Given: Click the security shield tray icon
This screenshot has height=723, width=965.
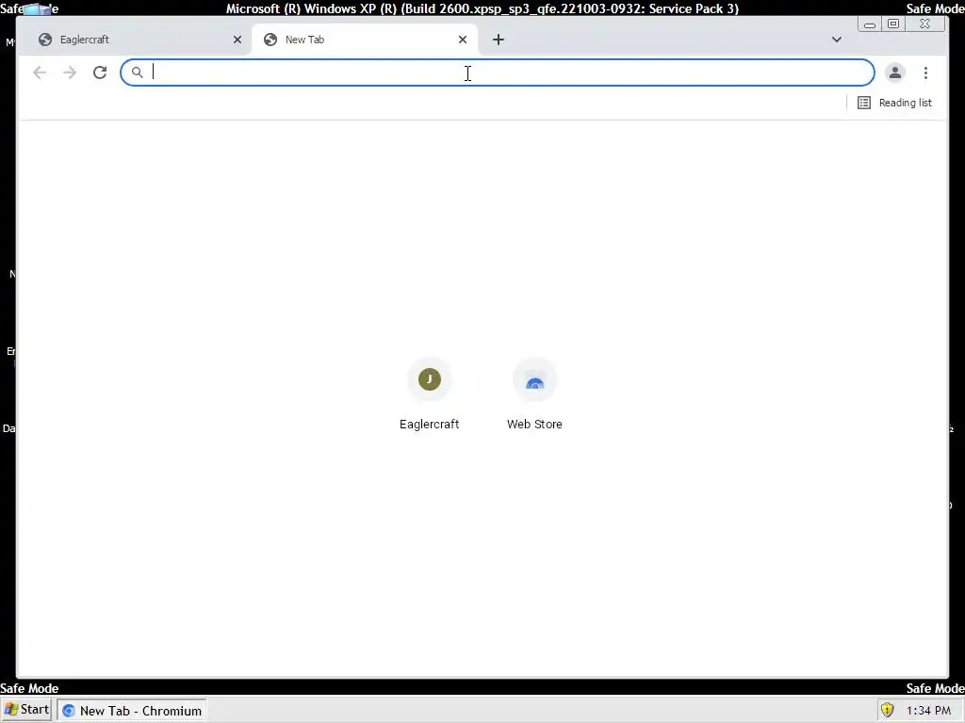Looking at the screenshot, I should 887,710.
